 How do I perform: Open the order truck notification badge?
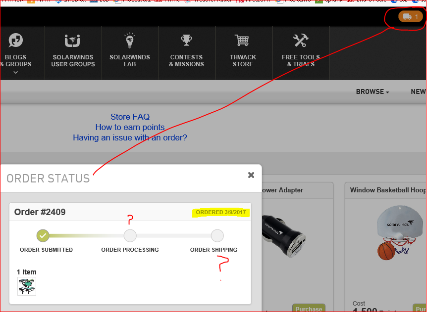point(410,17)
